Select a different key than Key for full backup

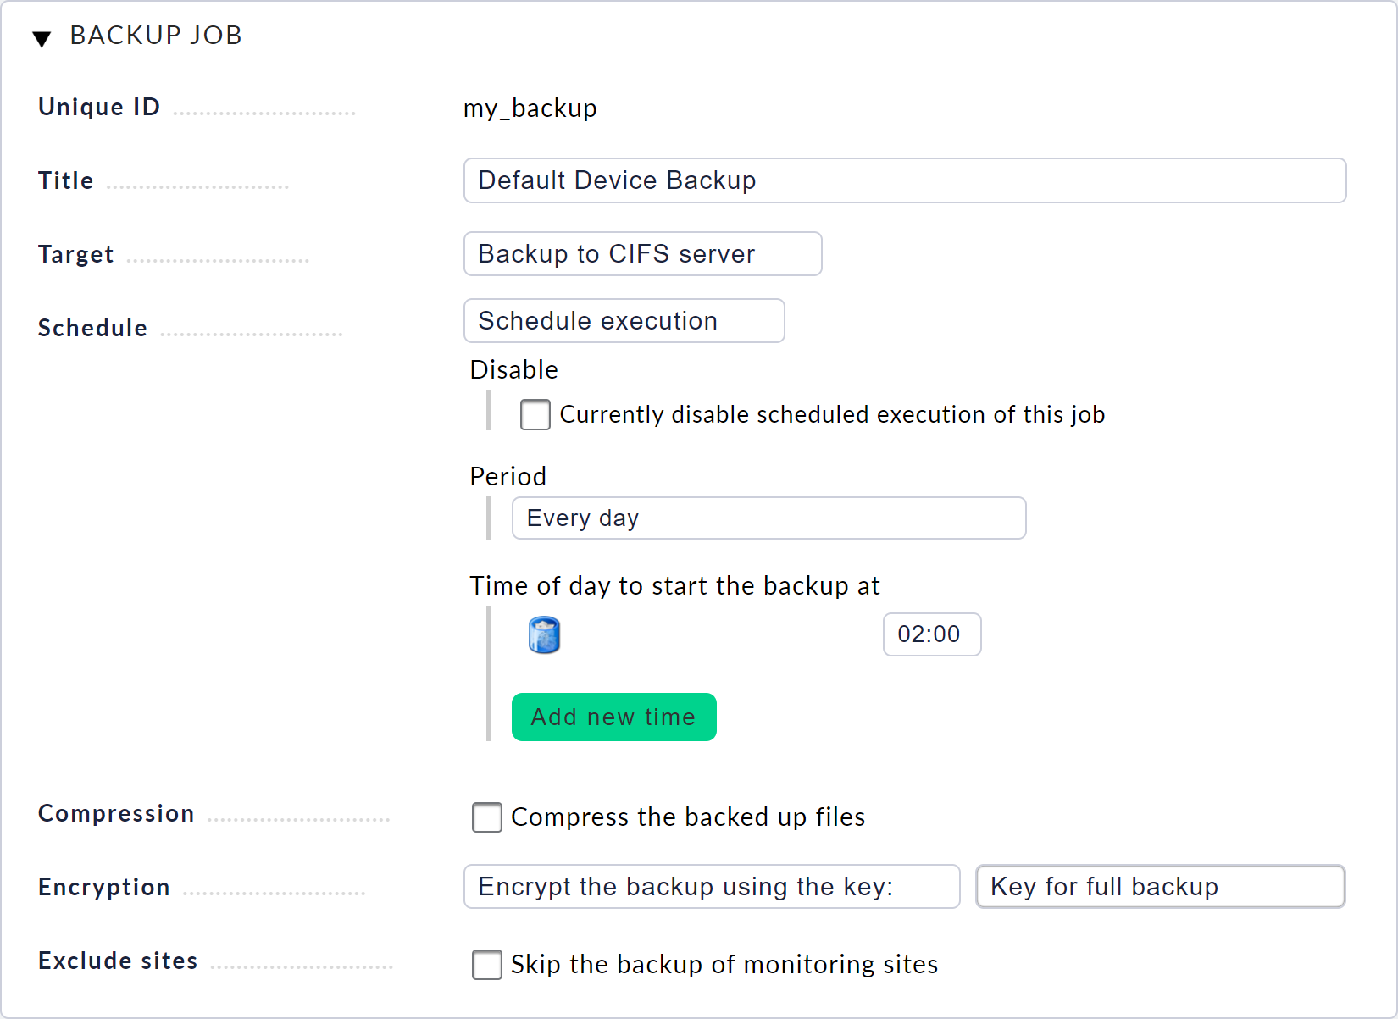1159,886
